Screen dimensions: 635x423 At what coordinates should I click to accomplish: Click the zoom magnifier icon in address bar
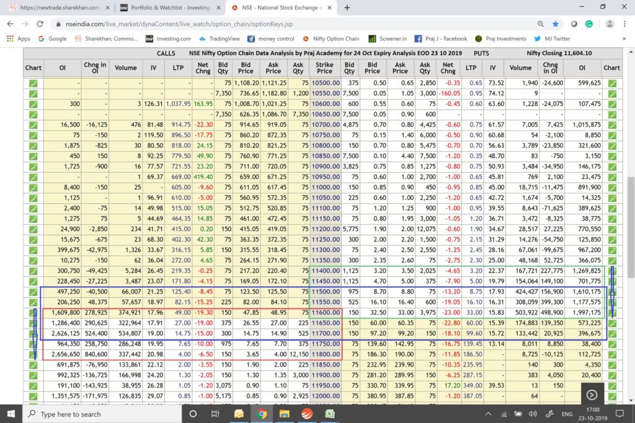click(541, 24)
